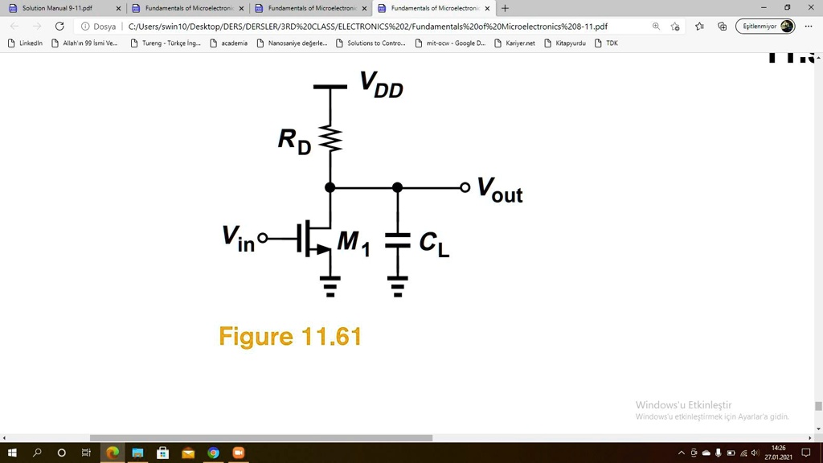The width and height of the screenshot is (823, 463).
Task: Click the site info icon next to Dosya
Action: click(x=85, y=27)
